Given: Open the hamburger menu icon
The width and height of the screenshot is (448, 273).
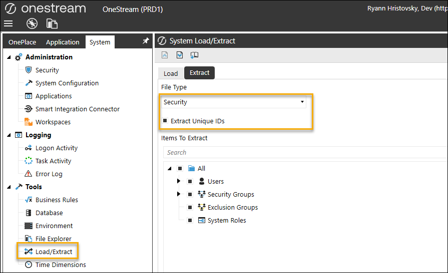Looking at the screenshot, I should (x=8, y=23).
